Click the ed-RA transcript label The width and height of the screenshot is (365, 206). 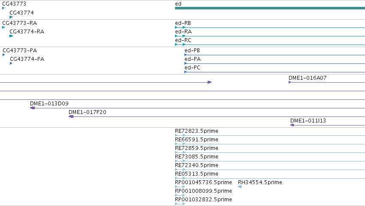pyautogui.click(x=184, y=32)
